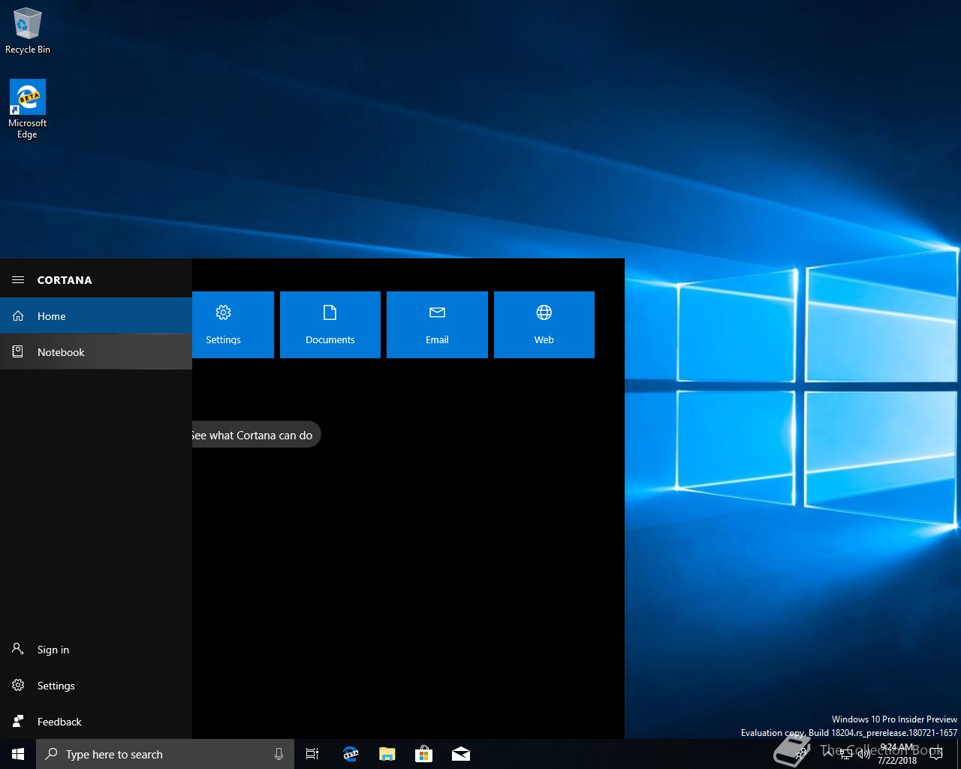Choose the Documents search filter tile
This screenshot has width=961, height=769.
tap(330, 324)
